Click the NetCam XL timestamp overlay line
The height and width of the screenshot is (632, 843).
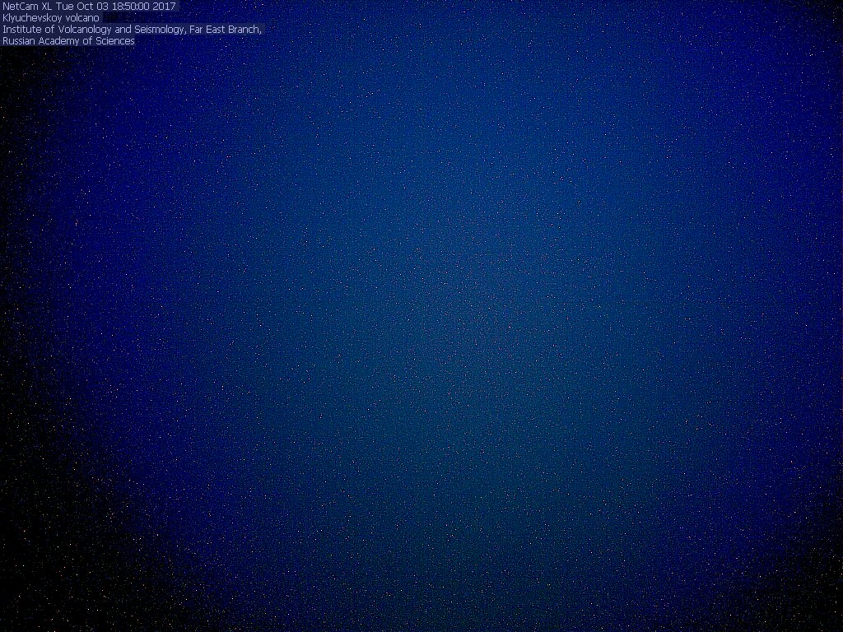click(89, 7)
